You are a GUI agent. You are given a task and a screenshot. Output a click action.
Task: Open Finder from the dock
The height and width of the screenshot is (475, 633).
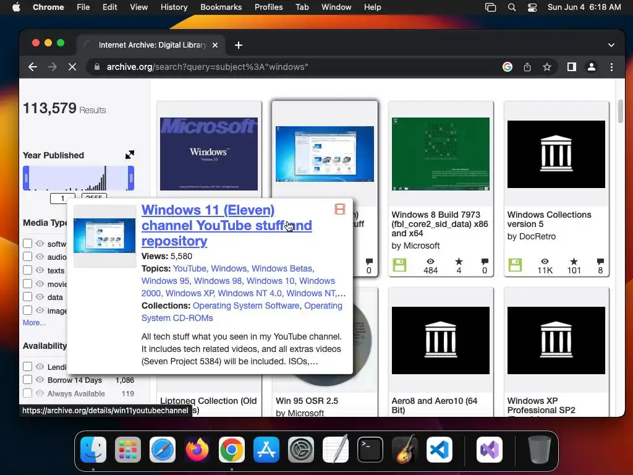pyautogui.click(x=93, y=450)
